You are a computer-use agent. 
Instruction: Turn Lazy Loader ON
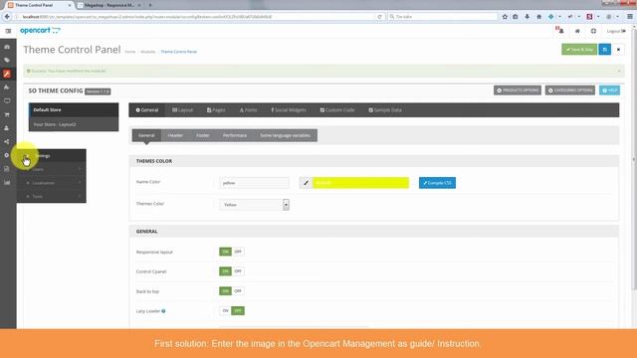pyautogui.click(x=225, y=311)
